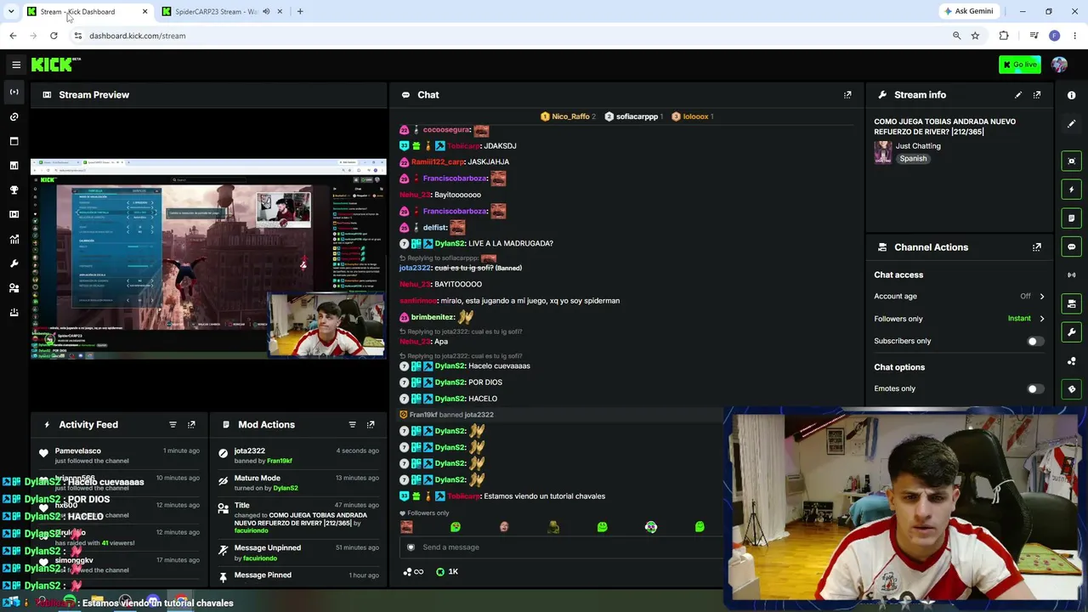Mute the SpiderCARP23 tab audio icon

266,12
